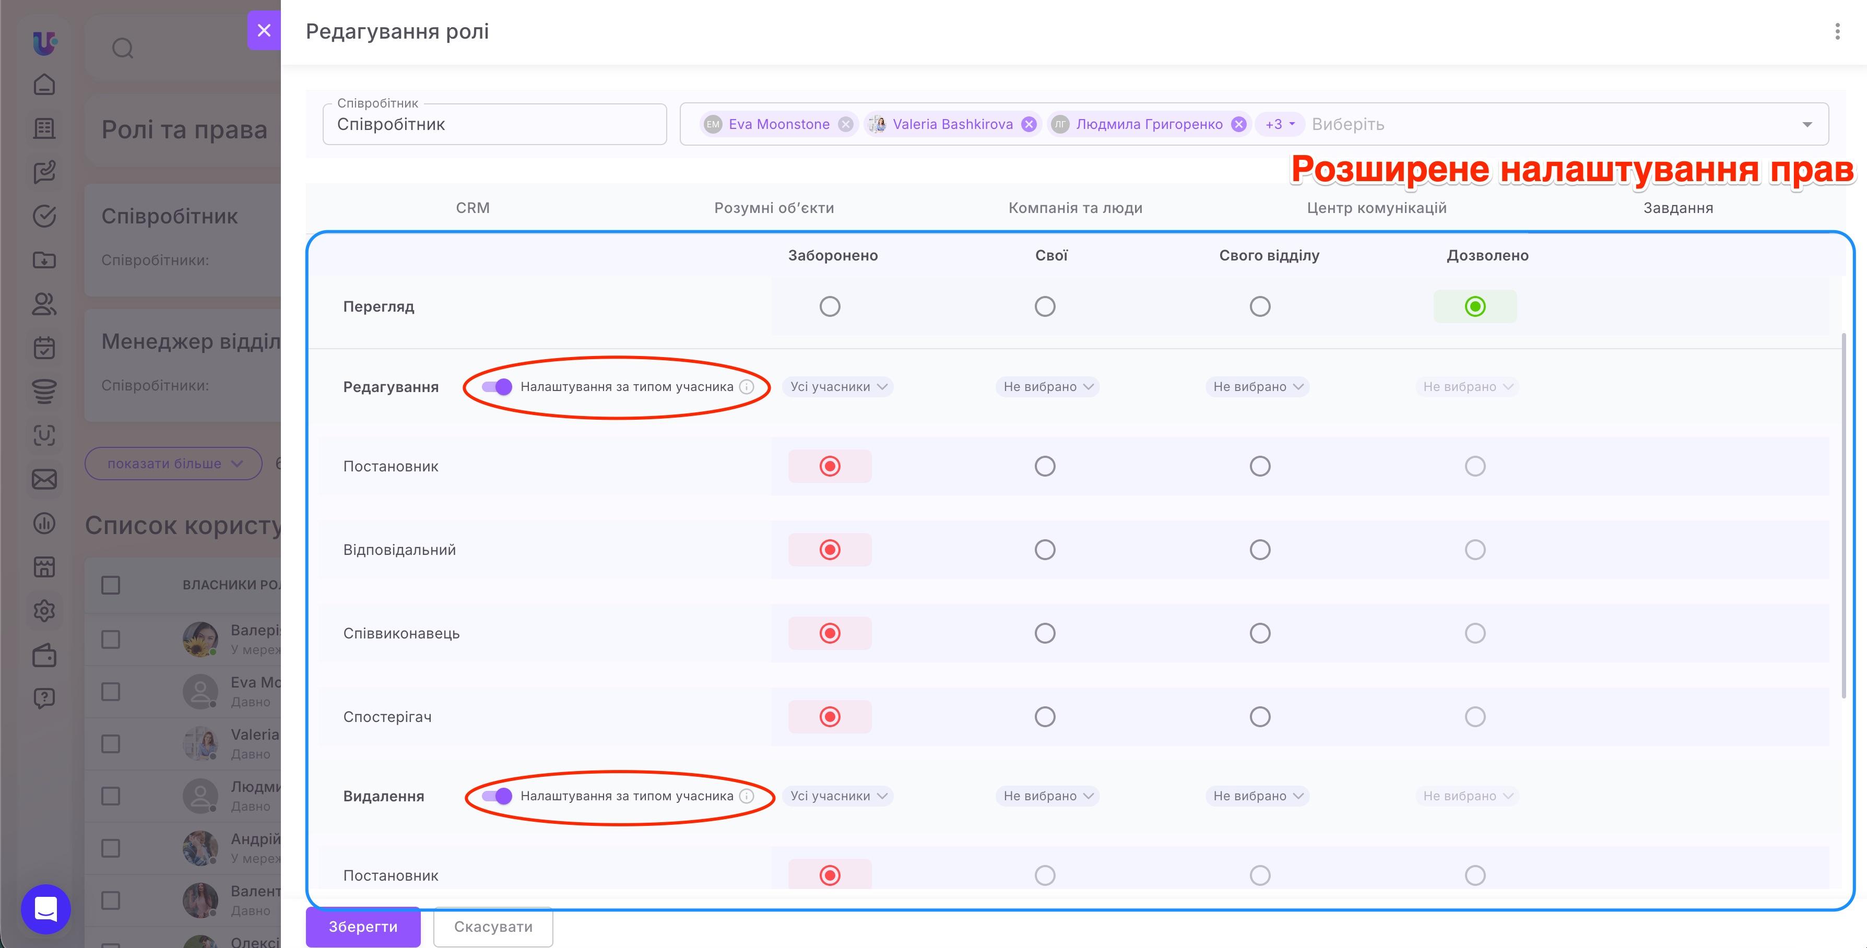1867x948 pixels.
Task: Expand показати більше button
Action: coord(174,464)
